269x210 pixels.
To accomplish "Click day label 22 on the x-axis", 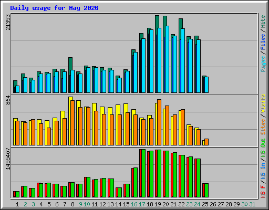I will (181, 204).
